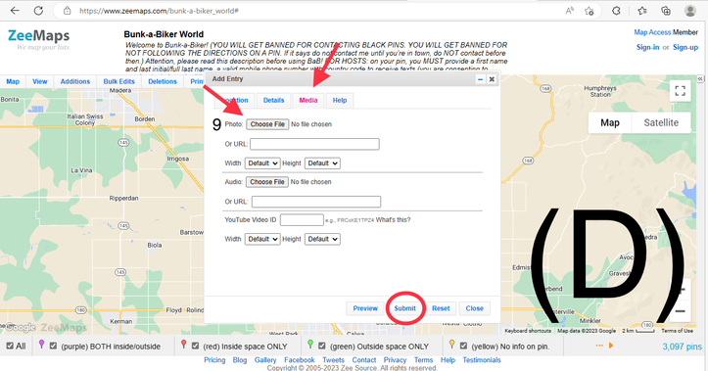Switch to the Media tab
708x371 pixels.
[308, 100]
